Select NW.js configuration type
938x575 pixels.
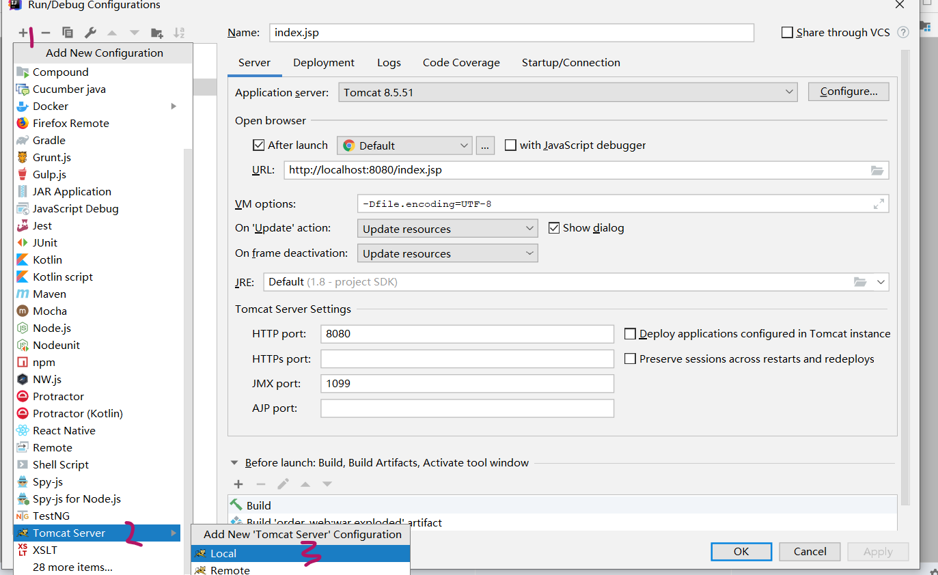pos(46,379)
